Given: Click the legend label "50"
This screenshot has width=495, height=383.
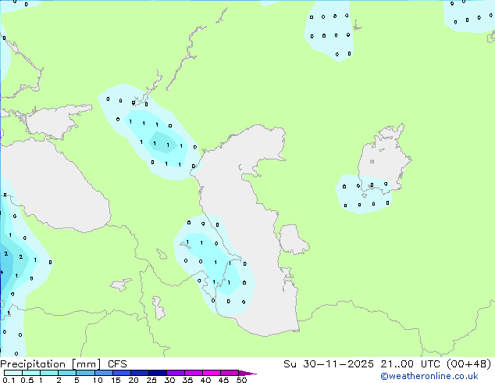Looking at the screenshot, I should point(241,380).
